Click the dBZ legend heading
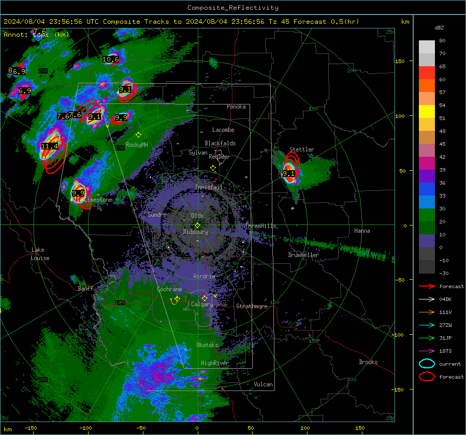 click(x=439, y=27)
